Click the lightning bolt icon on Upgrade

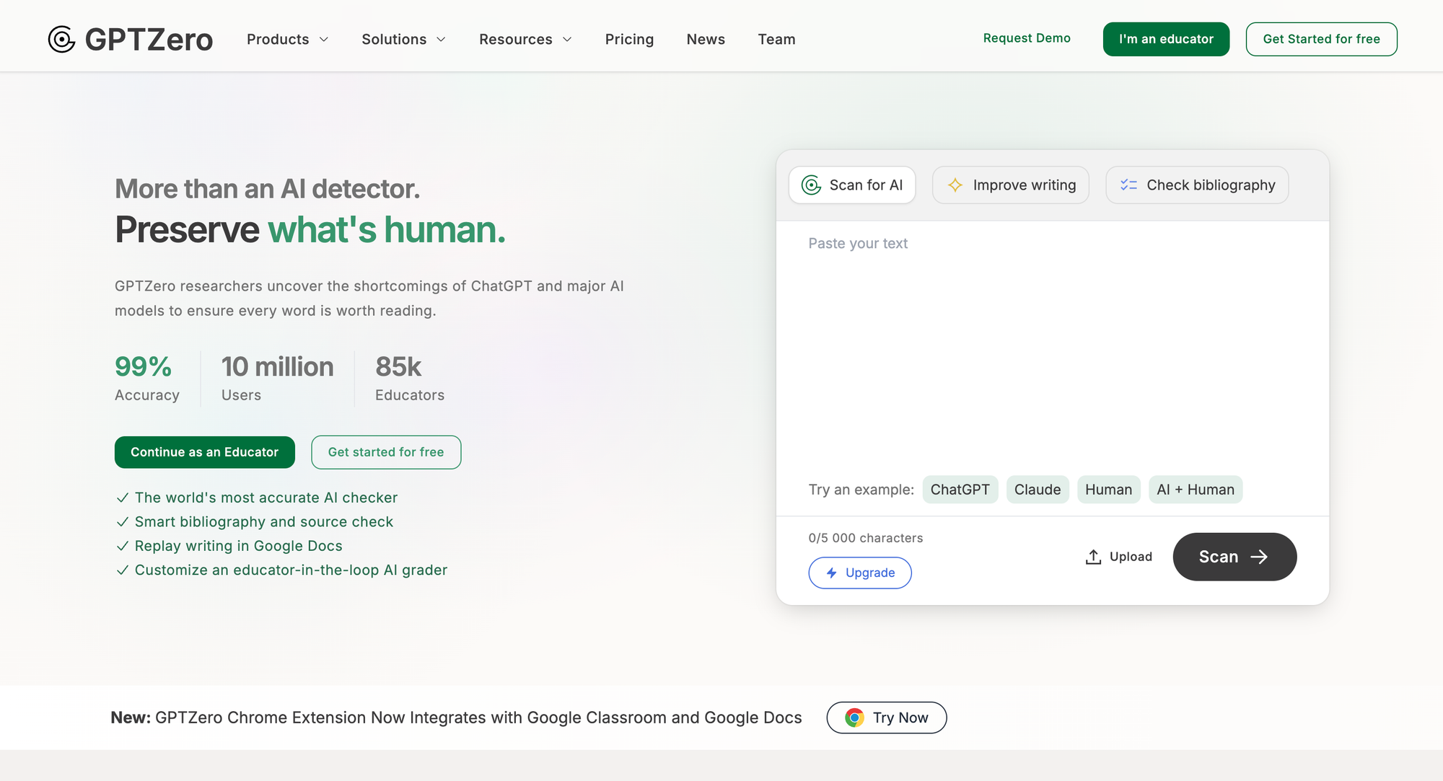832,573
